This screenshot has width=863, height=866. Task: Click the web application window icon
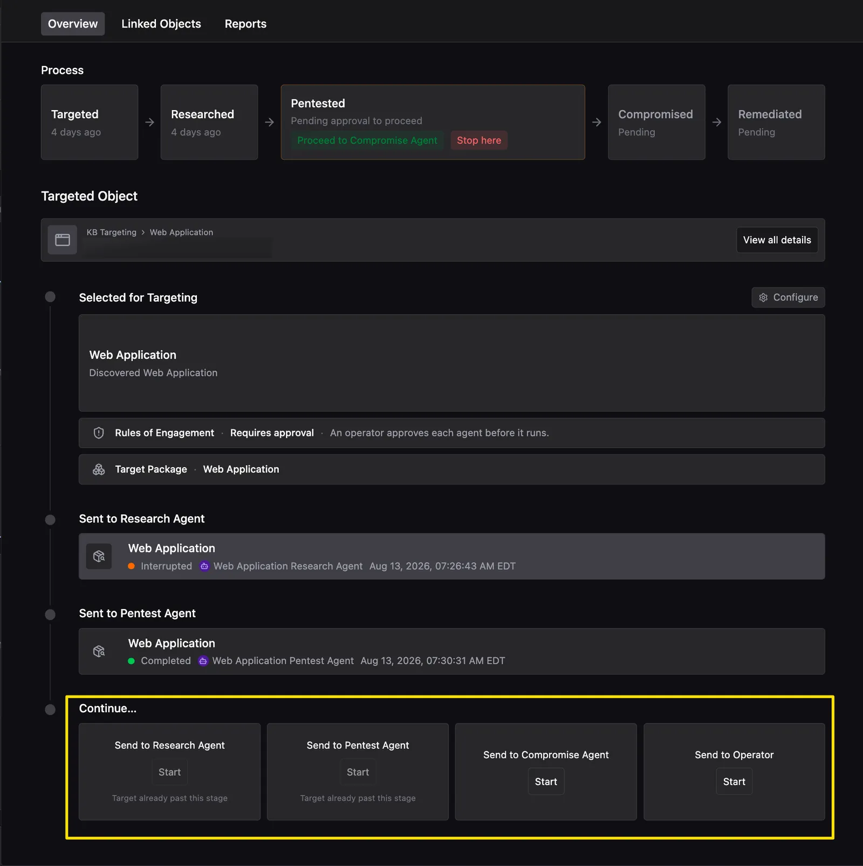pos(63,240)
